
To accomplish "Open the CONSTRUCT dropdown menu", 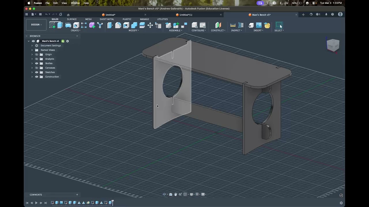I will click(218, 30).
